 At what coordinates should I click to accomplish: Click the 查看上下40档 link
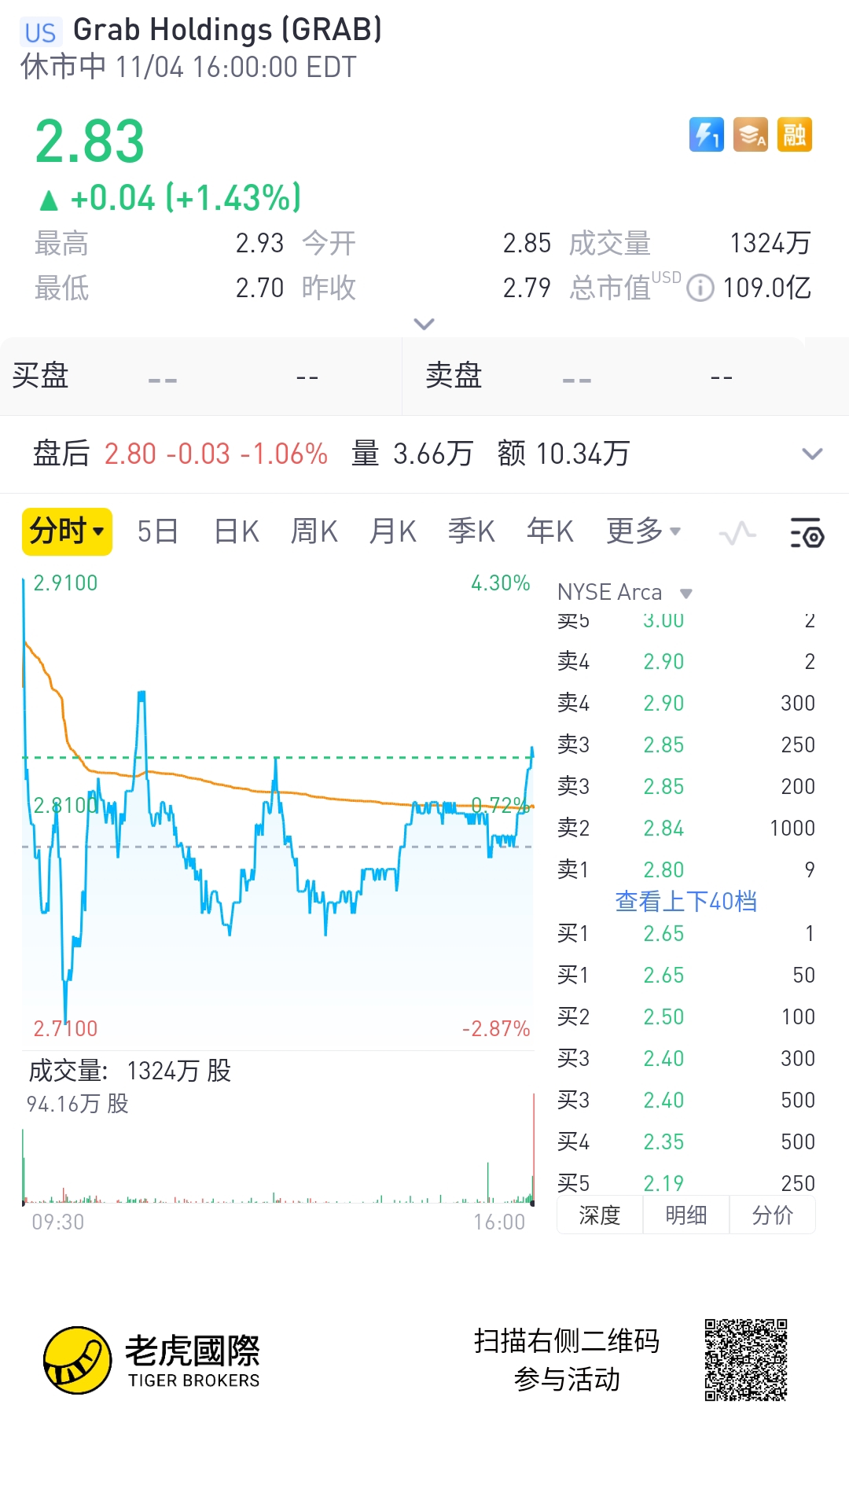point(685,901)
